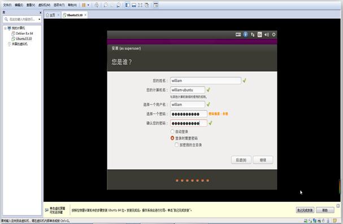Open the accessibility indicator in Ubuntu panel
The image size is (343, 224).
tap(245, 35)
